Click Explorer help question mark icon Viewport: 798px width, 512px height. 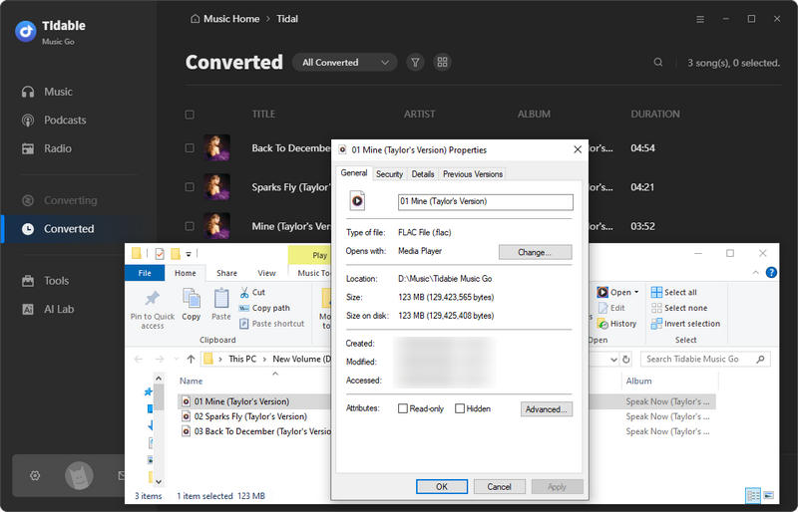coord(771,273)
